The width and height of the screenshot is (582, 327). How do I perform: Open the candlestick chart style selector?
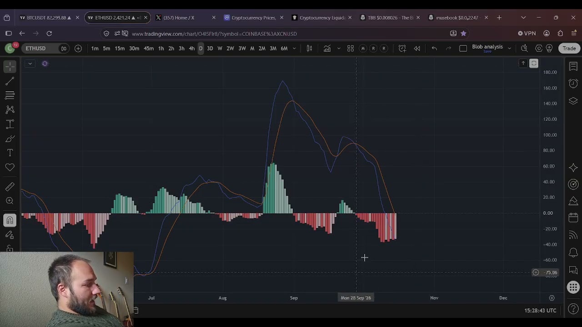point(310,48)
